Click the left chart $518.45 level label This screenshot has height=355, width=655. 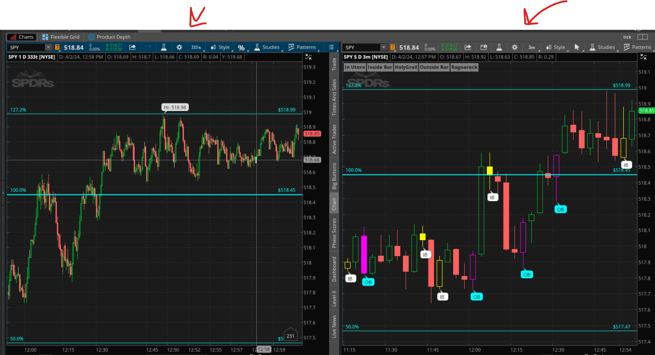(286, 190)
